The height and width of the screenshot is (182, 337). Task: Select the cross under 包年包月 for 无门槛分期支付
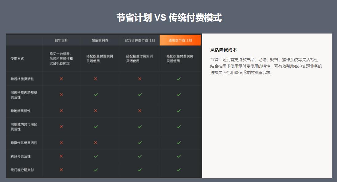tap(61, 169)
